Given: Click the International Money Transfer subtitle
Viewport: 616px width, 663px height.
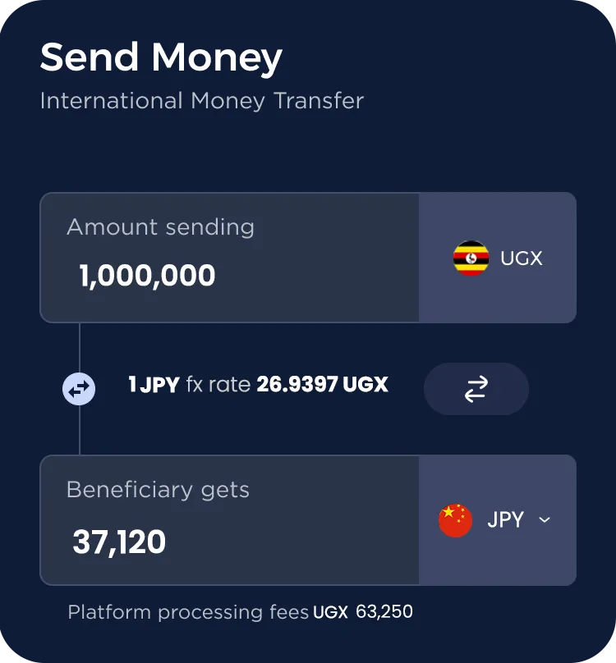Looking at the screenshot, I should pos(202,101).
